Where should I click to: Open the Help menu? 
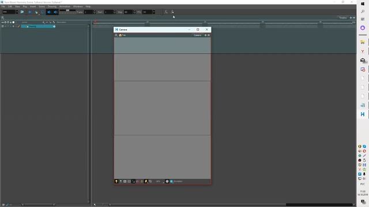point(88,6)
